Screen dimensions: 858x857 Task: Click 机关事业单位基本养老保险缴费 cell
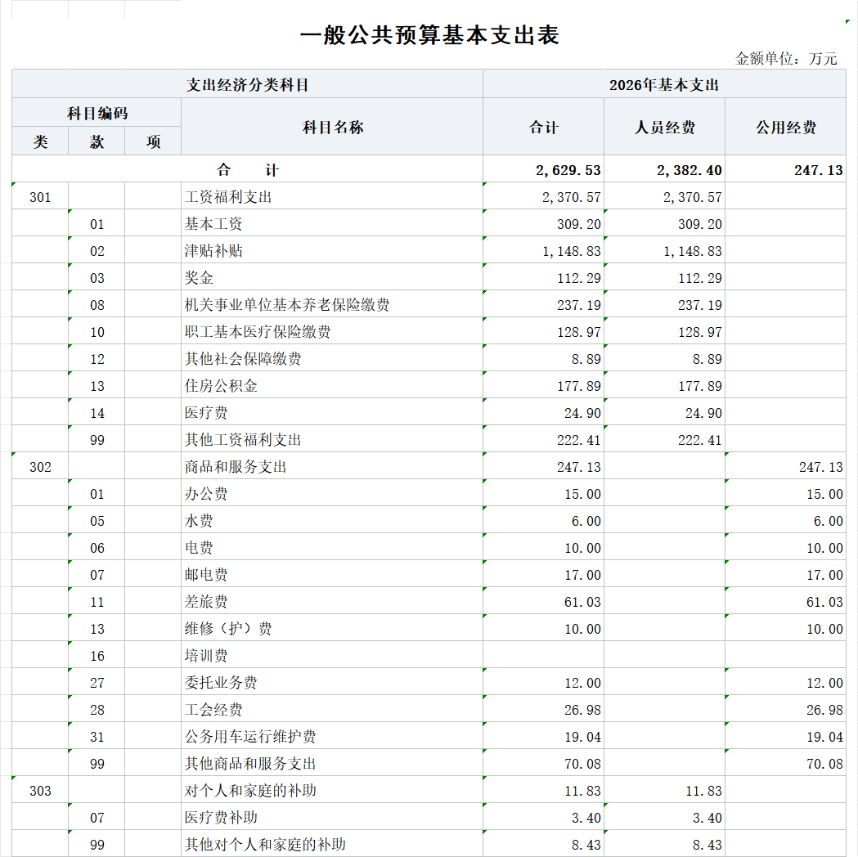(x=332, y=304)
